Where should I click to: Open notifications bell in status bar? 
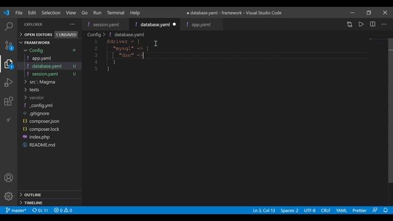pyautogui.click(x=386, y=210)
